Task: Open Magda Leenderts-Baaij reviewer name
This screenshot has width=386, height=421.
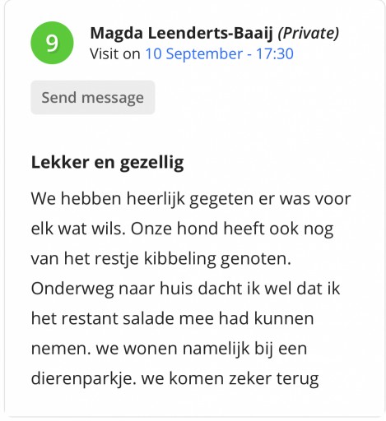Action: [182, 33]
